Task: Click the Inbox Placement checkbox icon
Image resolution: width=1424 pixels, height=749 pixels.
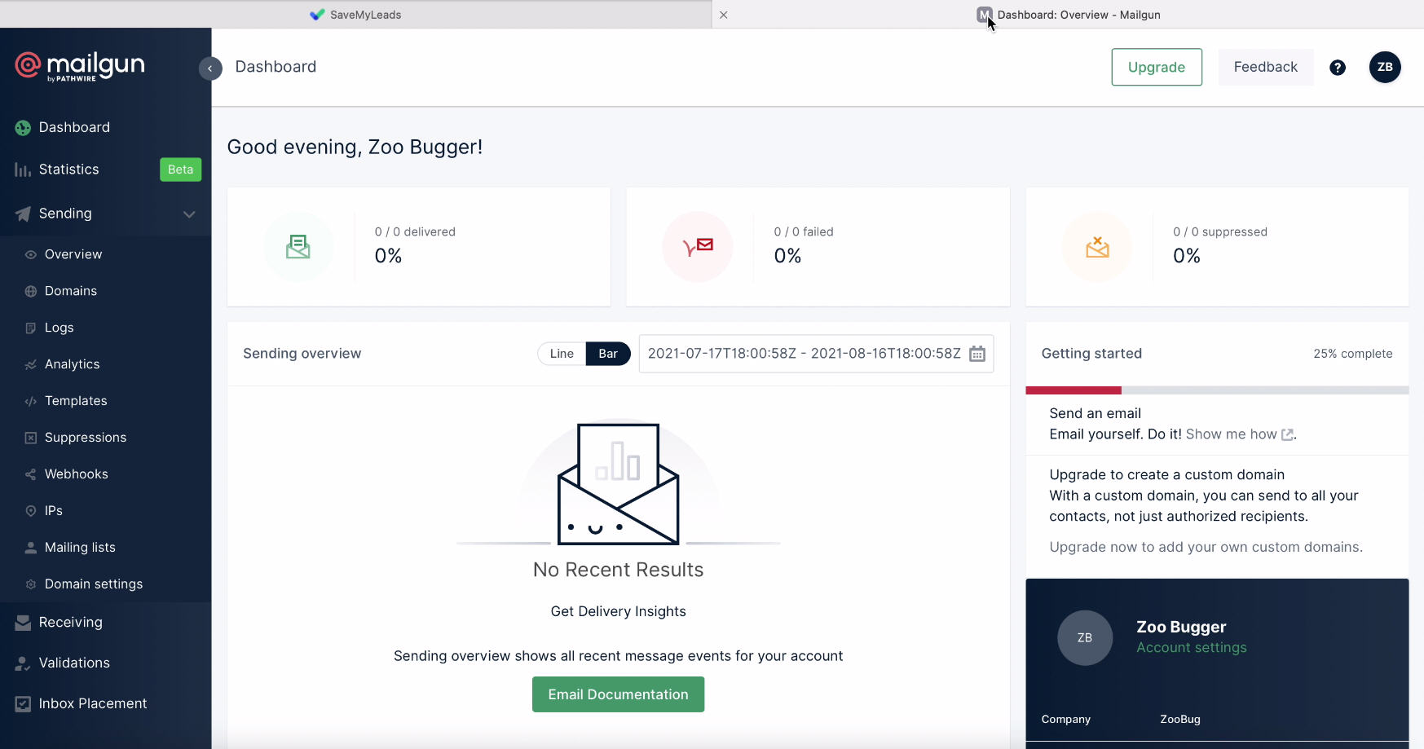Action: pos(23,704)
